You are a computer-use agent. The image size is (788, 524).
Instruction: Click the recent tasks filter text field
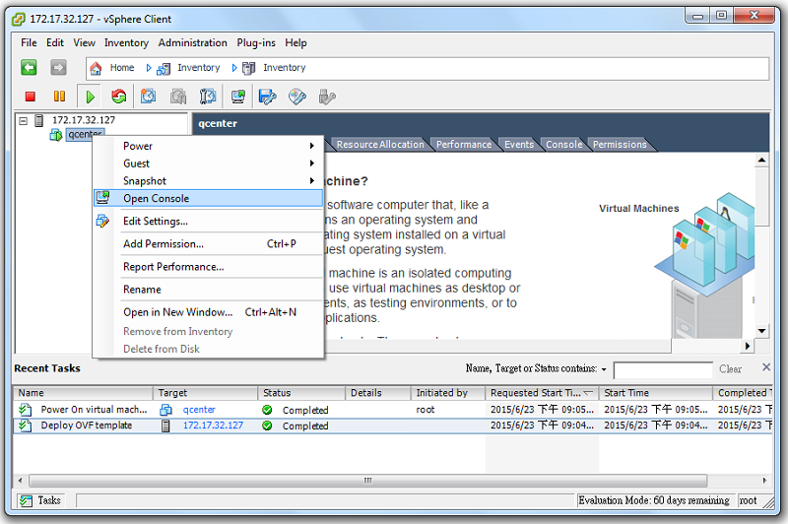[663, 369]
